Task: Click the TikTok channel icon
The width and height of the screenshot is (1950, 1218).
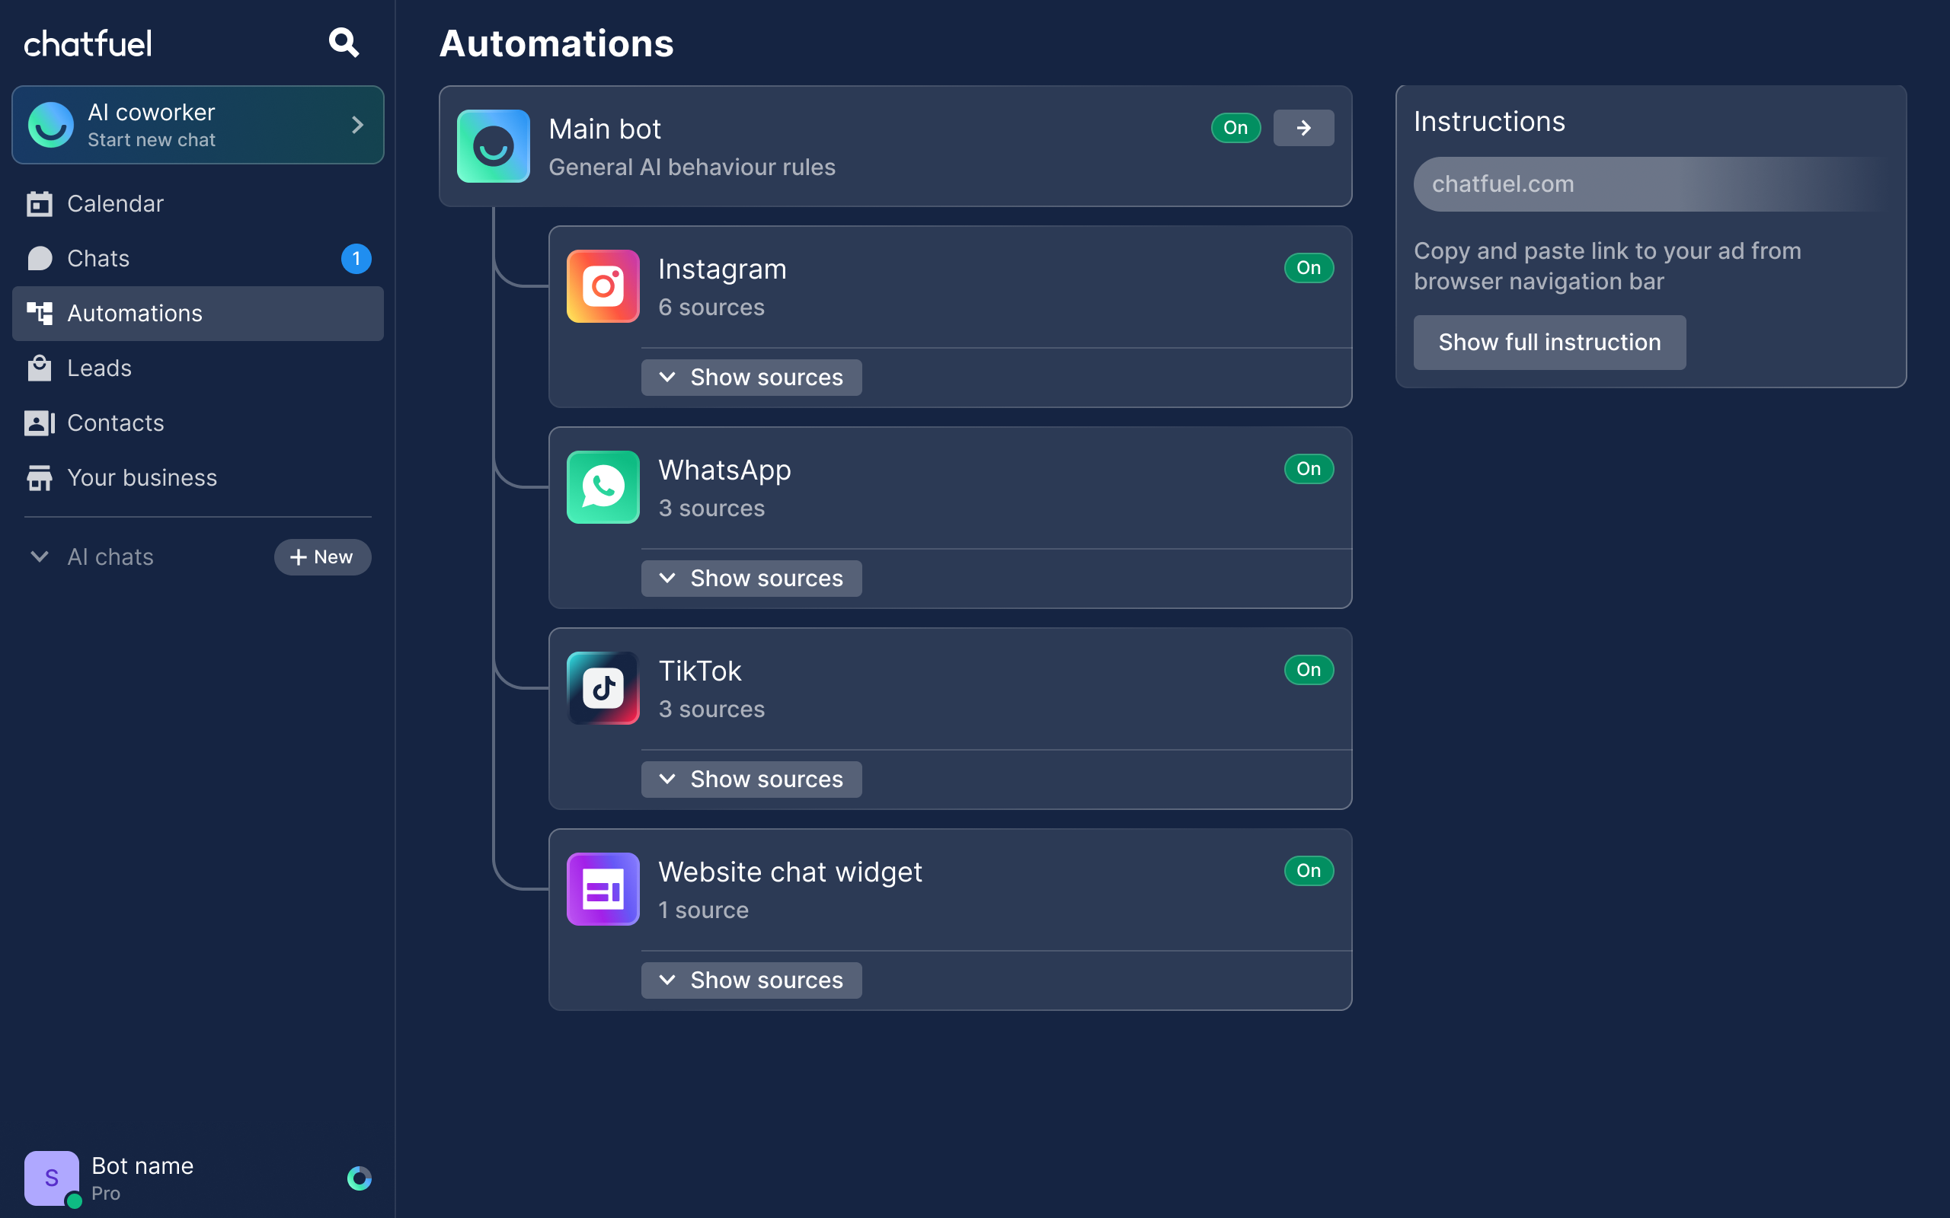Action: click(x=603, y=688)
